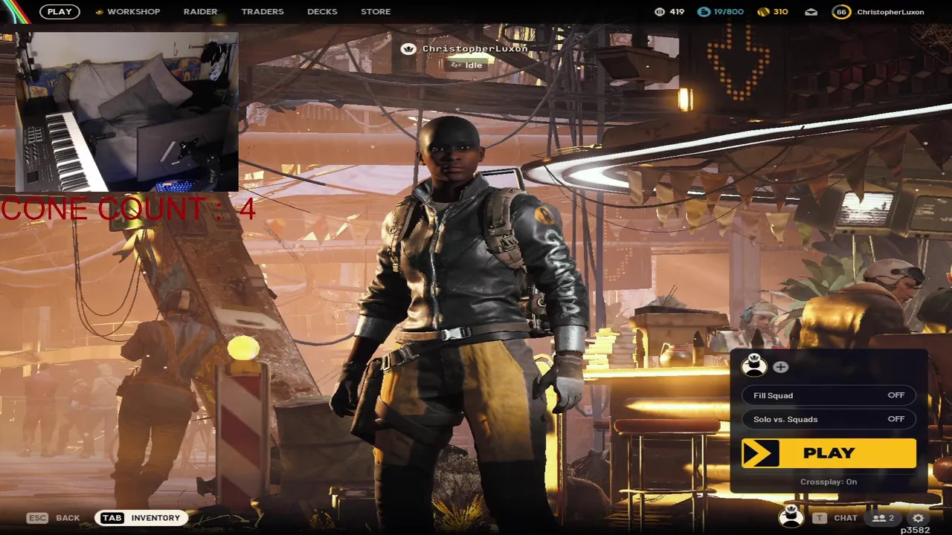Click the player avatar in bottom bar
Screen dimensions: 952x535
tap(791, 516)
